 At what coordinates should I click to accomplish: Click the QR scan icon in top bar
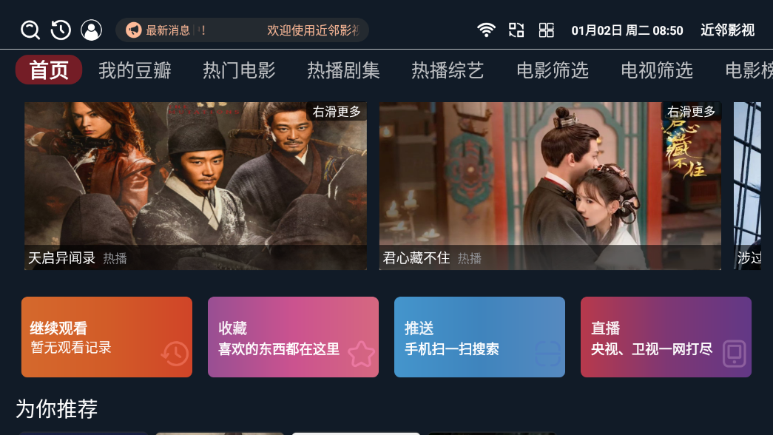pyautogui.click(x=516, y=30)
